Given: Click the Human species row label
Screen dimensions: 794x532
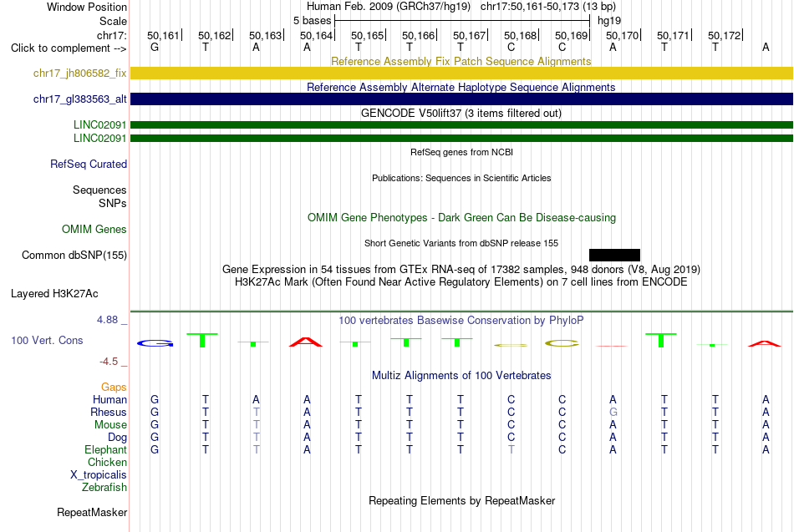Looking at the screenshot, I should coord(109,400).
